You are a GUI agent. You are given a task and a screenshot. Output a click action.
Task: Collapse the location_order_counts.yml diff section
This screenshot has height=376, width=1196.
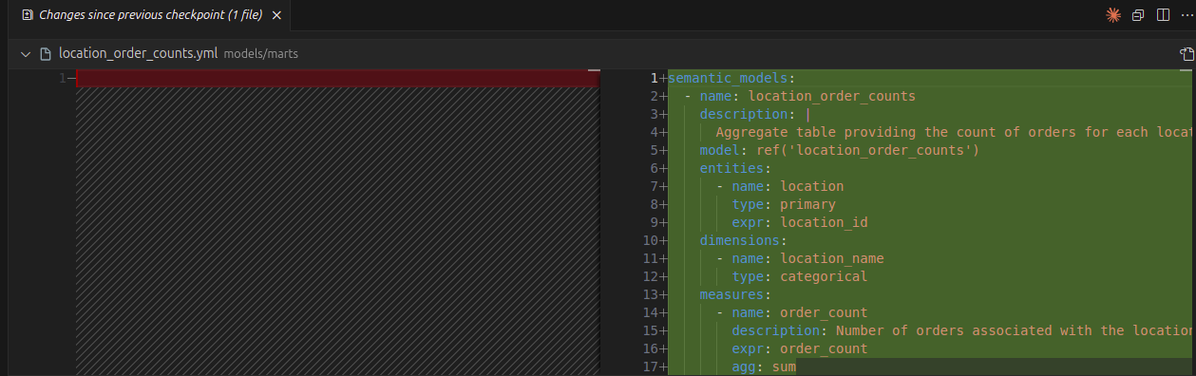click(x=25, y=54)
